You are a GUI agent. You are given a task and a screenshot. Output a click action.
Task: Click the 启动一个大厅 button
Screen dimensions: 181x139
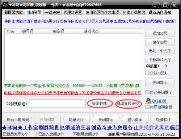pyautogui.click(x=160, y=51)
